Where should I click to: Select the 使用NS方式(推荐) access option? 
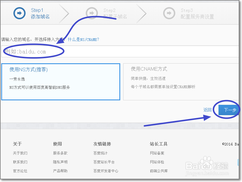(x=60, y=81)
